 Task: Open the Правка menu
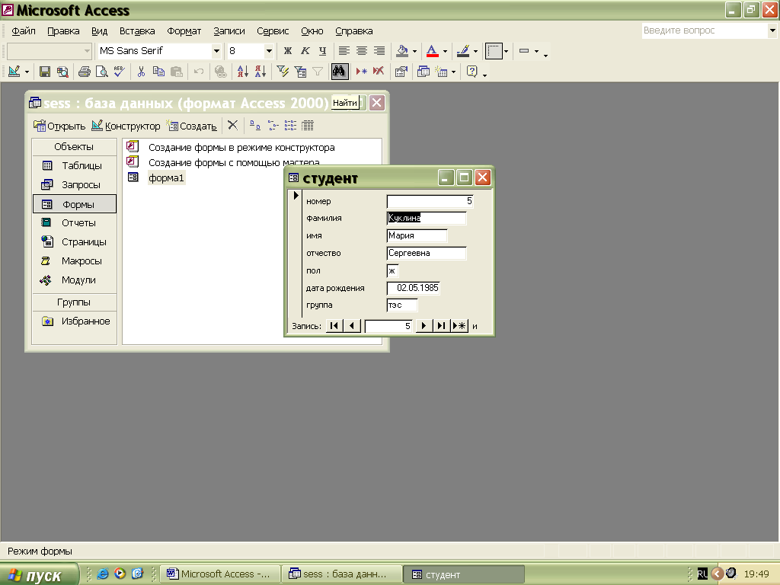pyautogui.click(x=63, y=30)
